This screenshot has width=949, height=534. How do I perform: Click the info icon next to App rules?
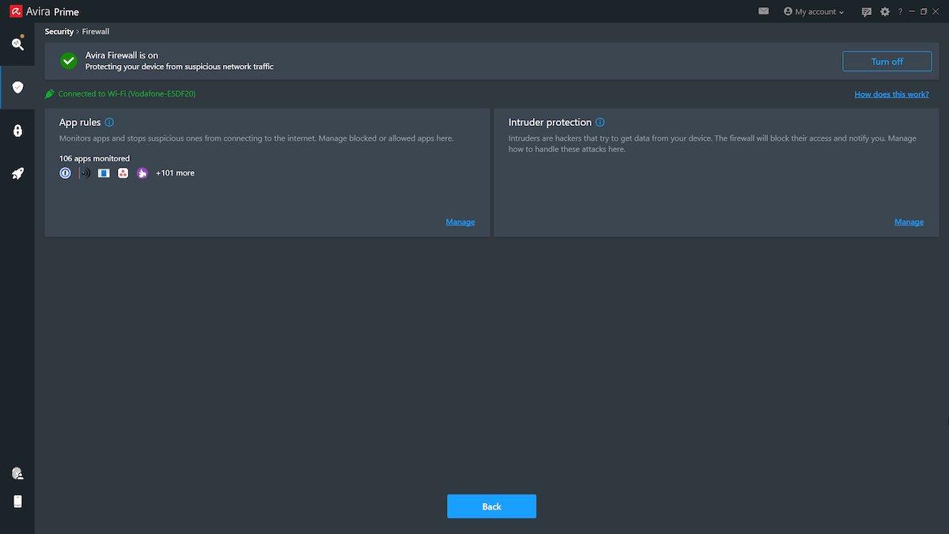(x=108, y=122)
